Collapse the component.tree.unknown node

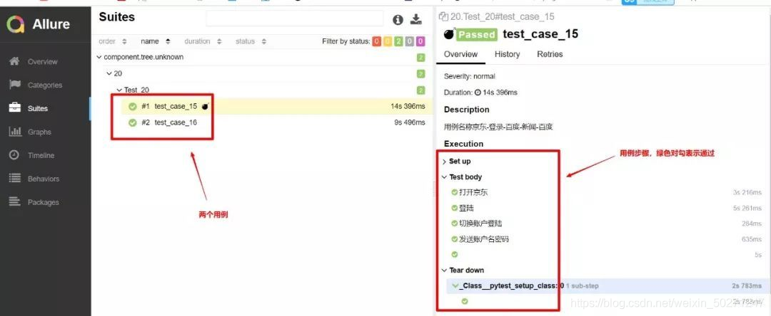point(99,58)
